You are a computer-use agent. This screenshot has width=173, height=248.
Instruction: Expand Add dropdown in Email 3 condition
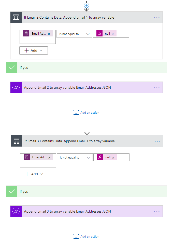(x=34, y=174)
